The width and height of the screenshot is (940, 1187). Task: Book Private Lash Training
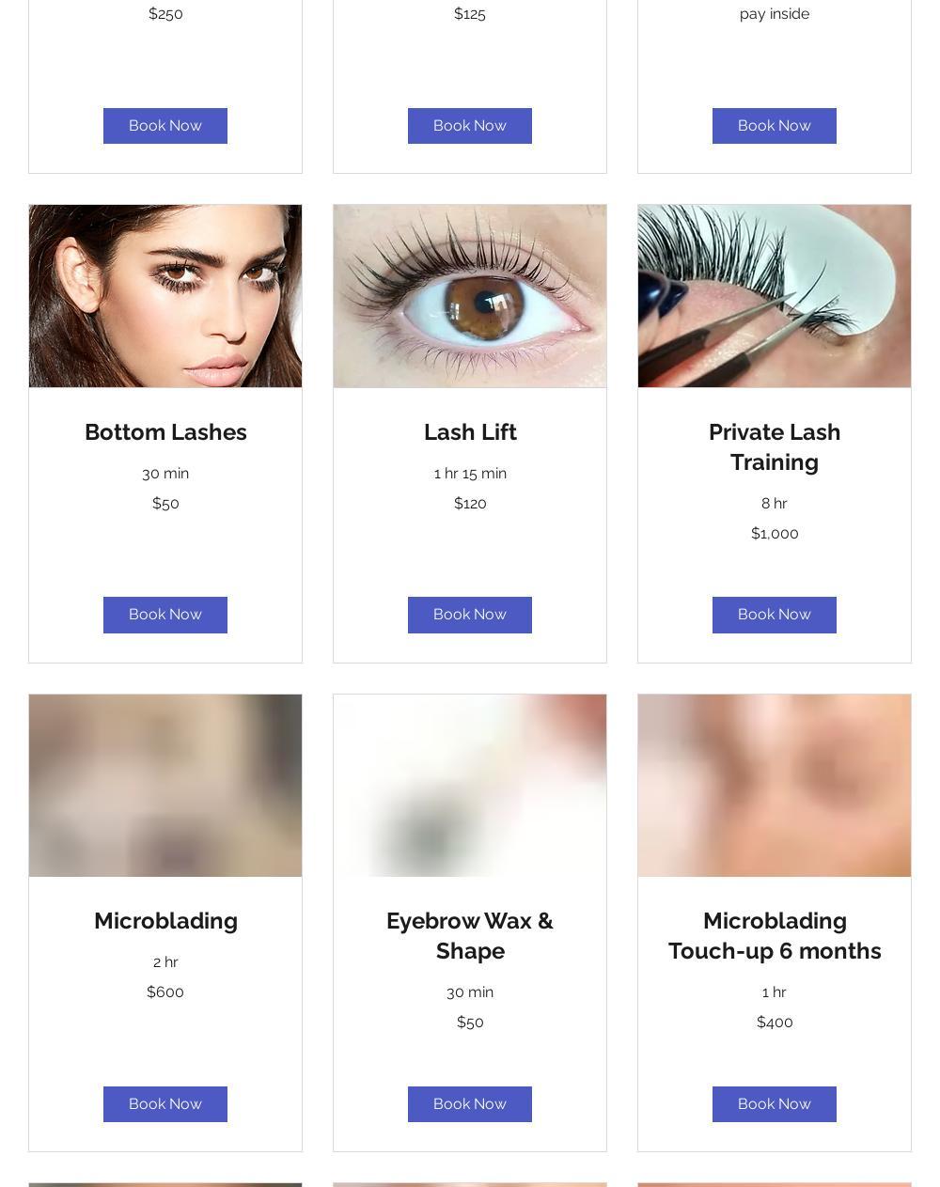point(775,615)
